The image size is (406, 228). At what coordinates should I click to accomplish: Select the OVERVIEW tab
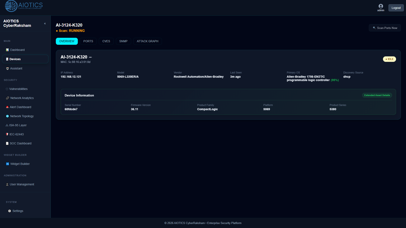pos(67,41)
